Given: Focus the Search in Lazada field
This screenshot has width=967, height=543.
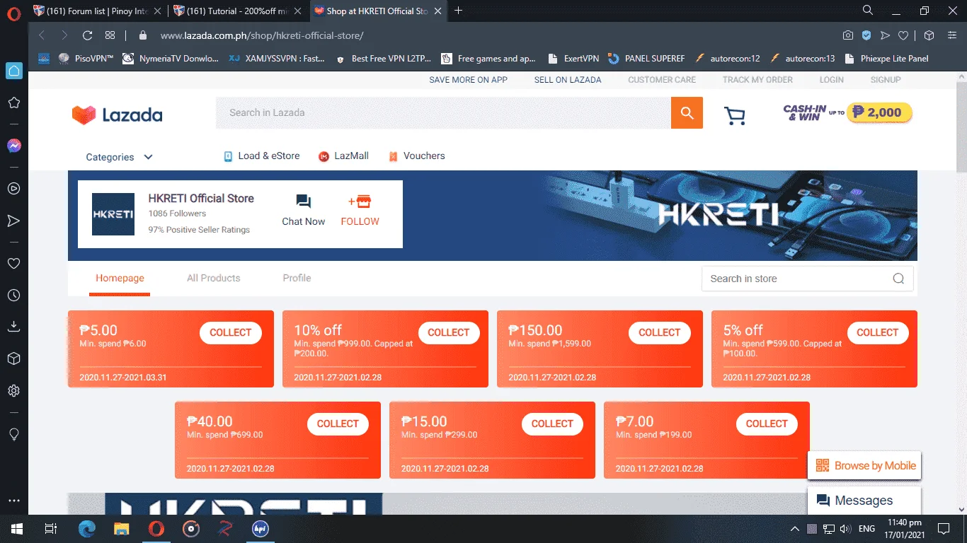Looking at the screenshot, I should pyautogui.click(x=443, y=112).
